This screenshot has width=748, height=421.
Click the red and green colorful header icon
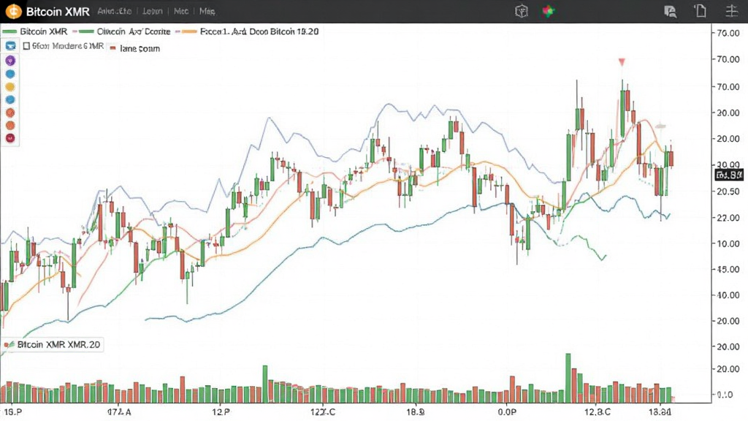click(x=549, y=11)
